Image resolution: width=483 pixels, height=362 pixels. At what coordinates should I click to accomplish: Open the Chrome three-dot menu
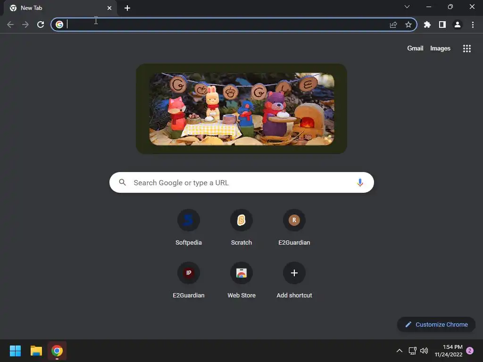coord(473,25)
